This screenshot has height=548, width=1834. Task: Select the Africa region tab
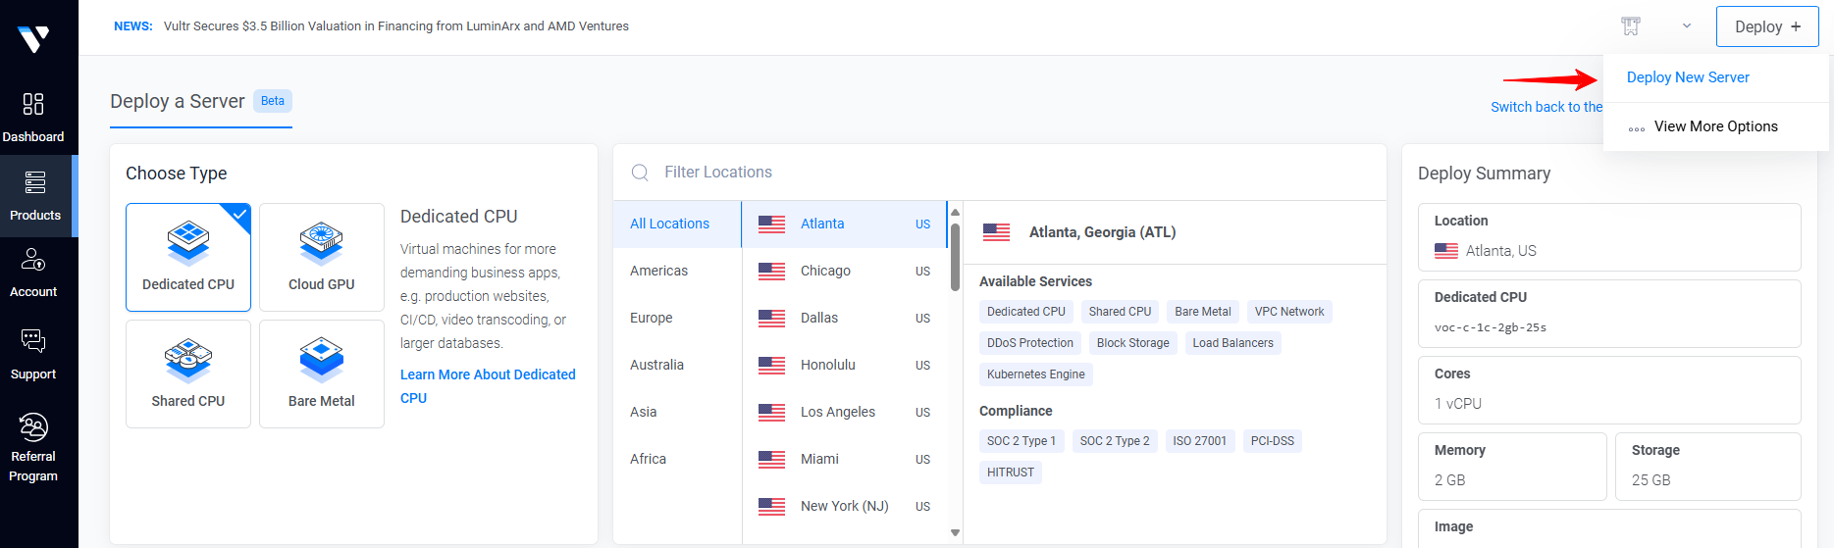(x=677, y=459)
